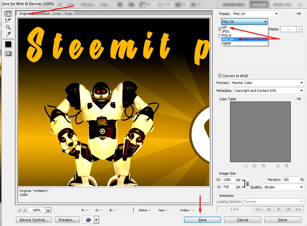Screen dimensions: 307x226
Task: Switch to the 4-Up tab
Action: [68, 13]
